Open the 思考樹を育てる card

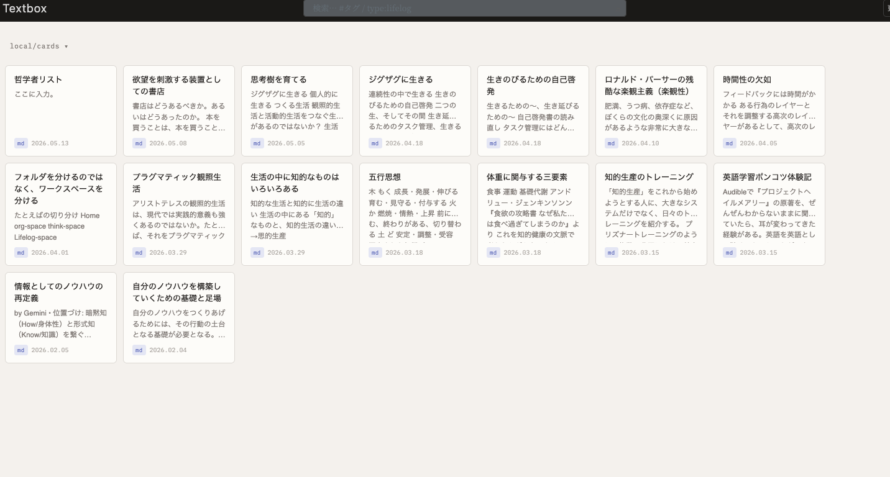(297, 111)
